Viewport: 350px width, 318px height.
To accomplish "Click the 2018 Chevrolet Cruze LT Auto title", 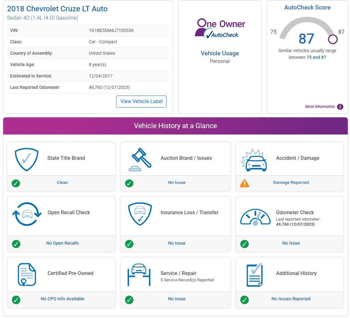I will [57, 9].
